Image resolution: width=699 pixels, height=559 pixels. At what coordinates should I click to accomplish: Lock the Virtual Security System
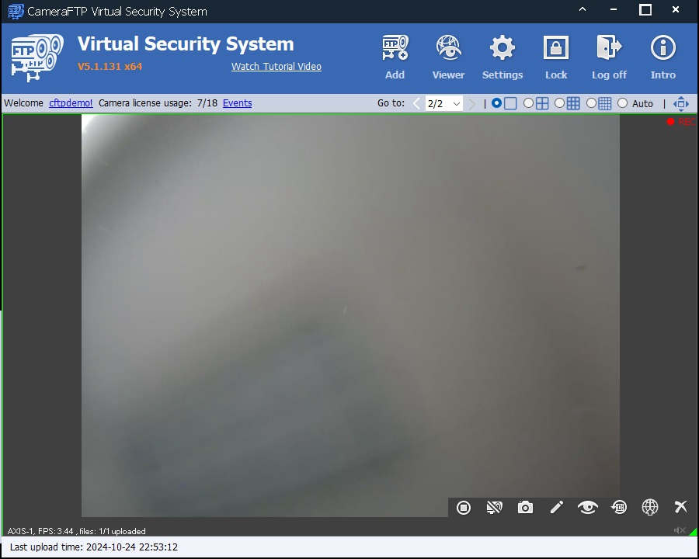(x=556, y=50)
